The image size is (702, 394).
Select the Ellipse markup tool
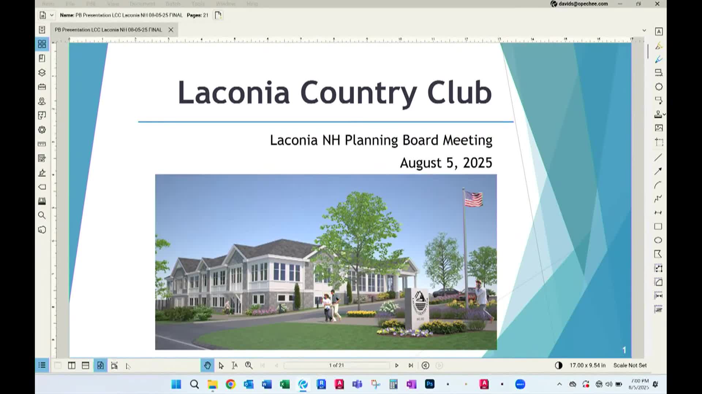pos(658,240)
